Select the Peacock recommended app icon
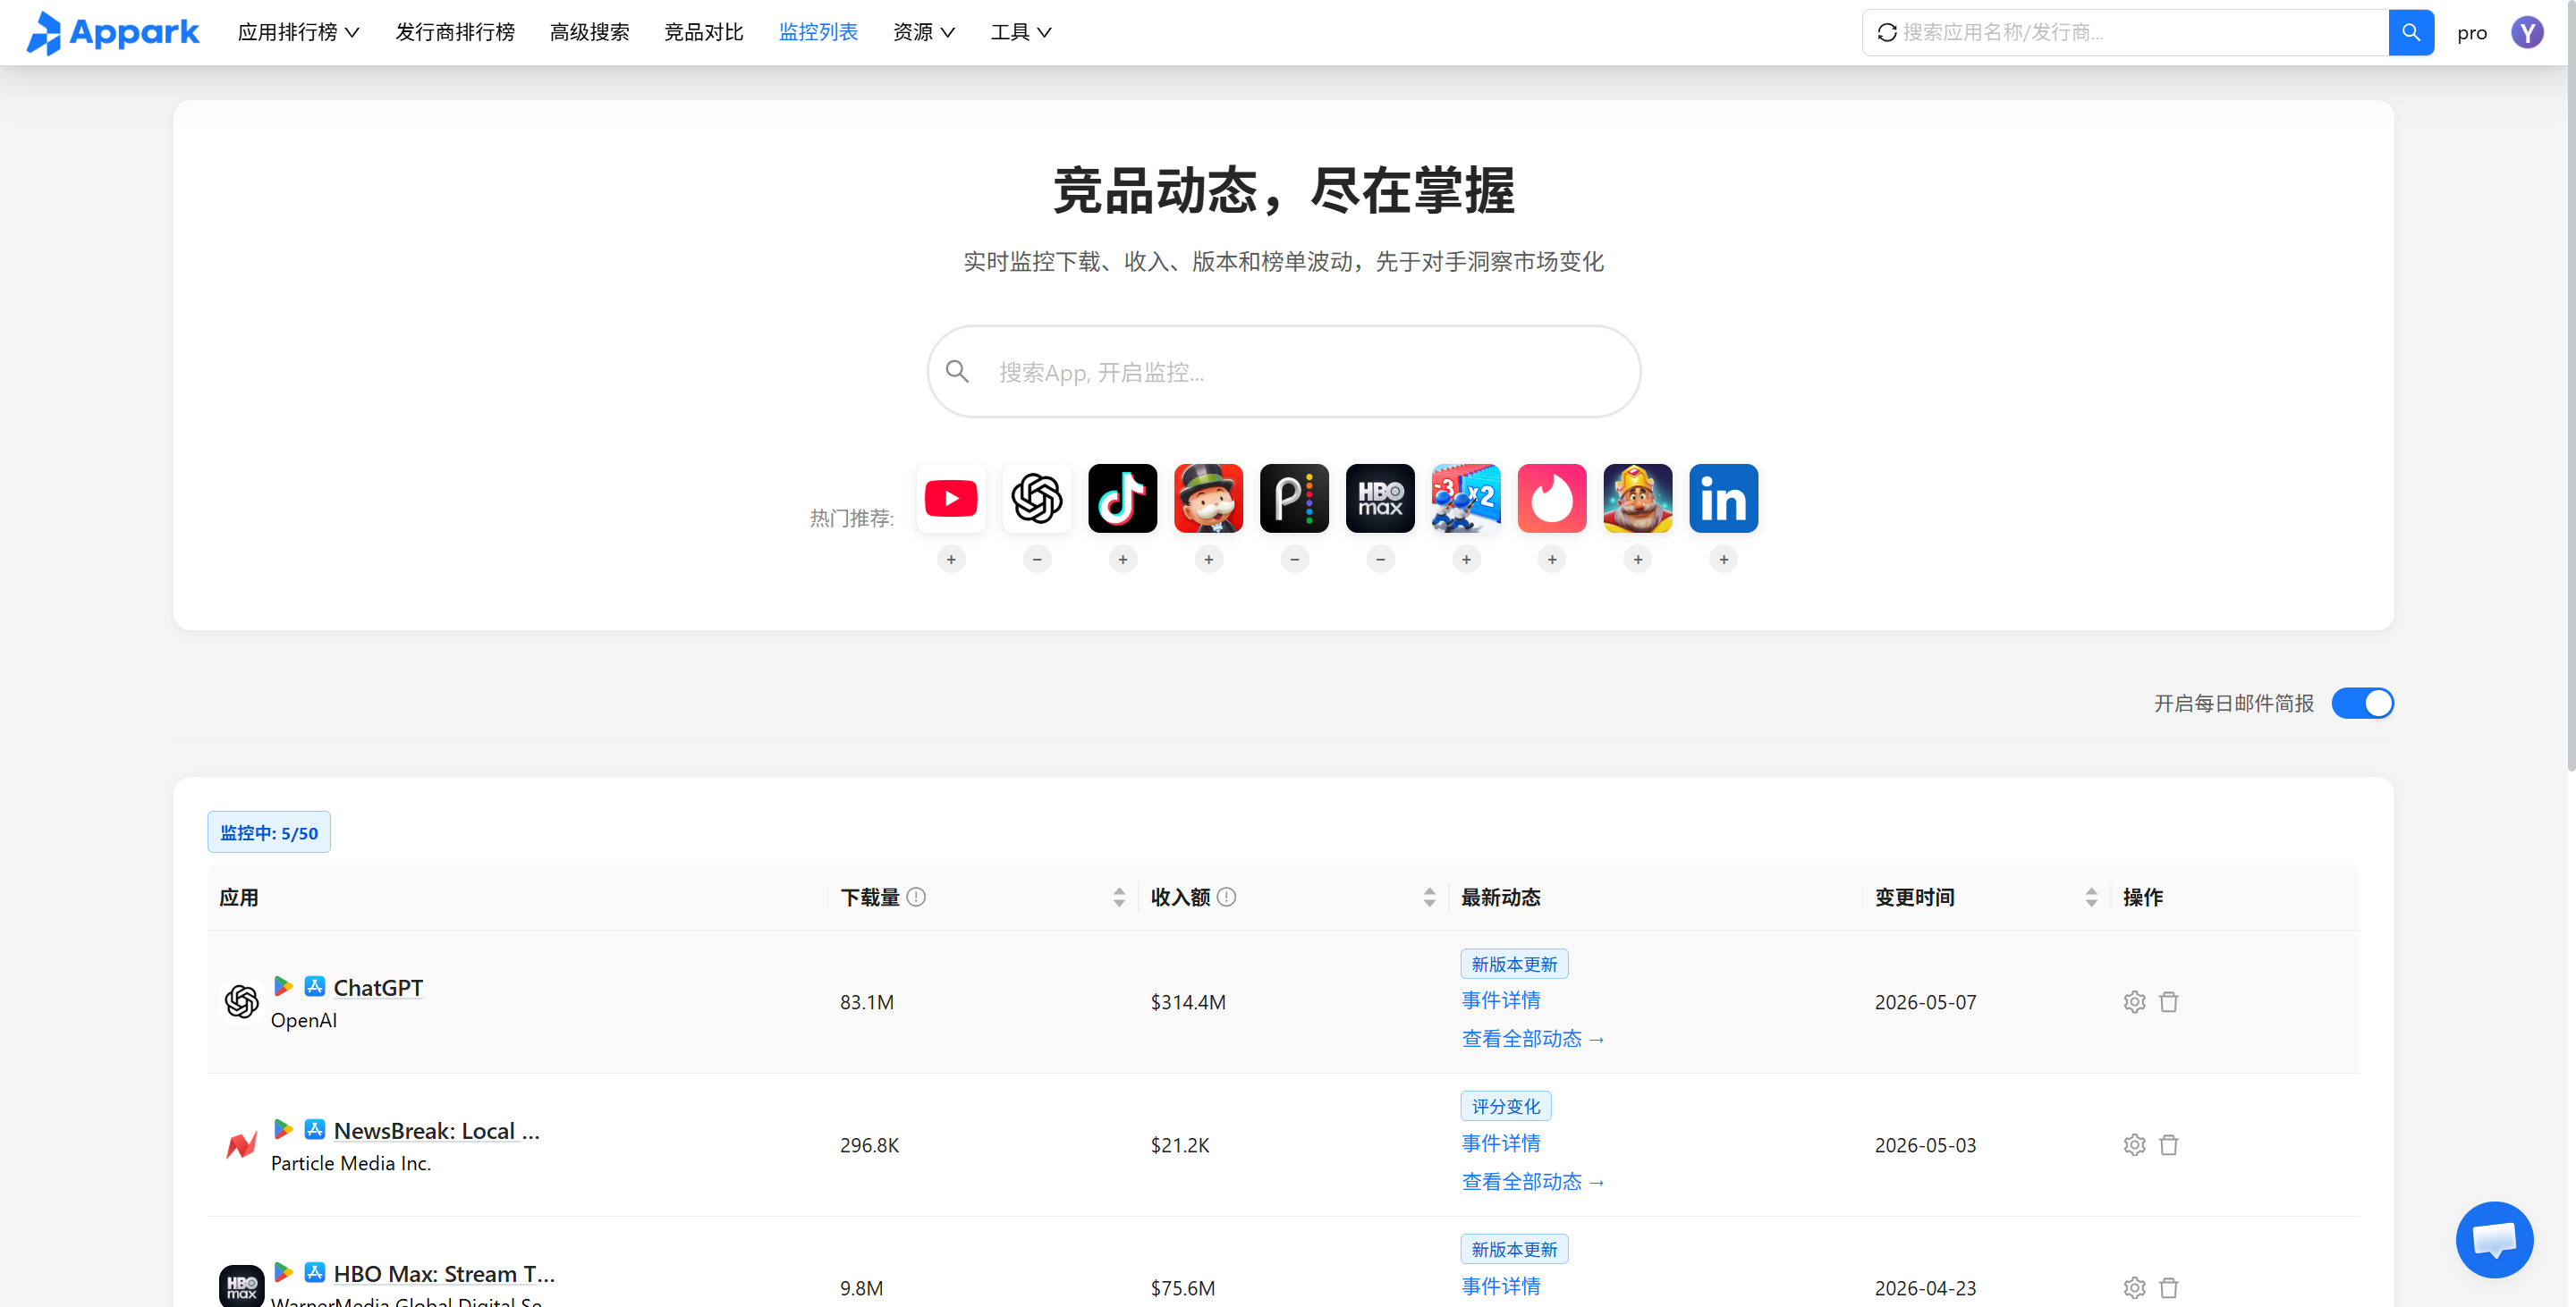Image resolution: width=2576 pixels, height=1307 pixels. pos(1295,498)
